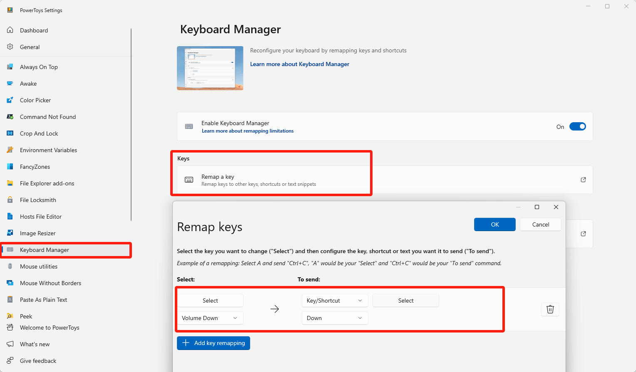
Task: Open the Command Not Found icon
Action: (10, 117)
